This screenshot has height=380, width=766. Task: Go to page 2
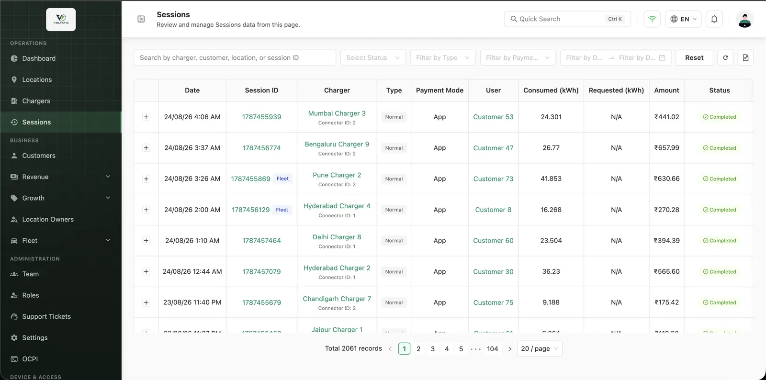tap(418, 349)
